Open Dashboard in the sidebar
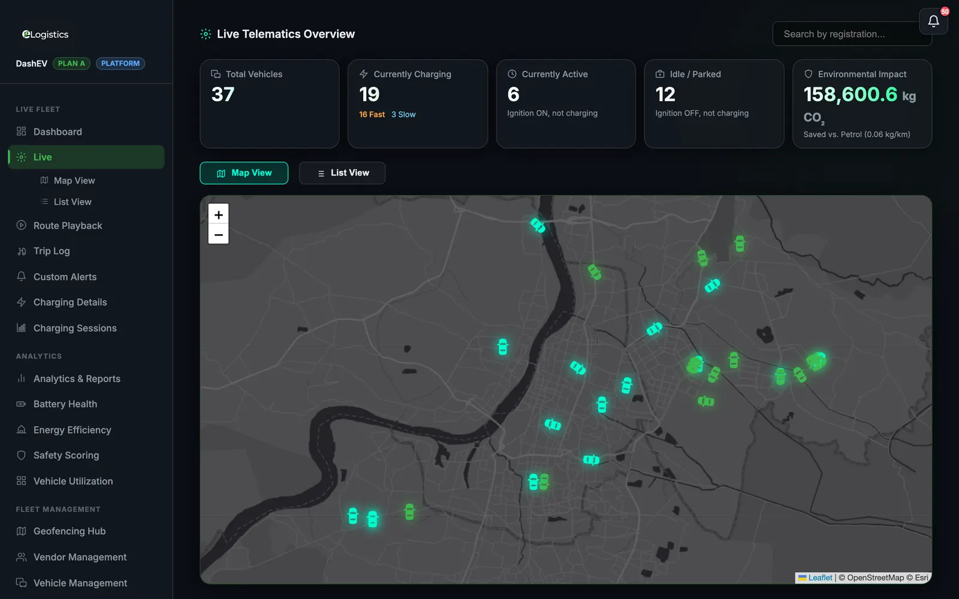Viewport: 959px width, 599px height. tap(86, 131)
